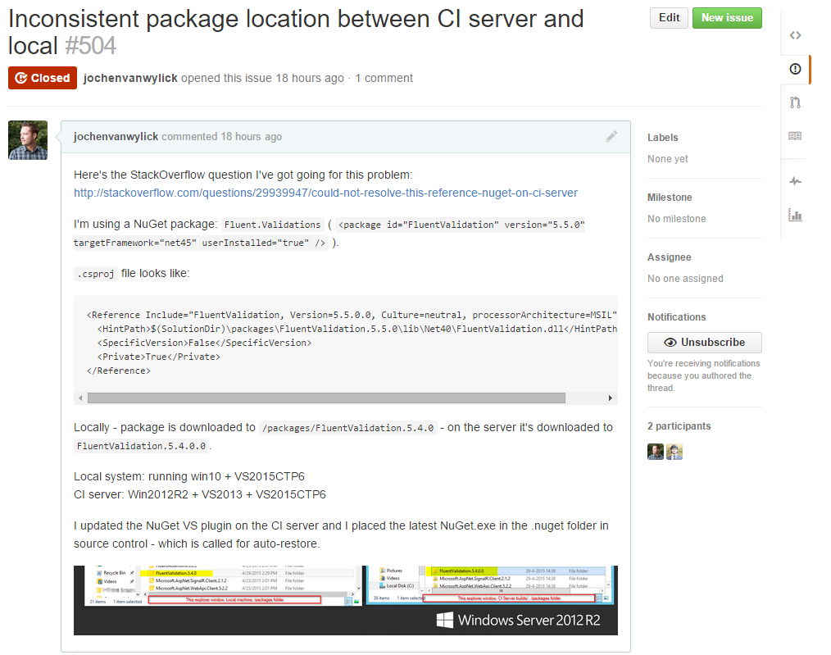
Task: Click the code block's right scroll arrow
Action: (611, 398)
